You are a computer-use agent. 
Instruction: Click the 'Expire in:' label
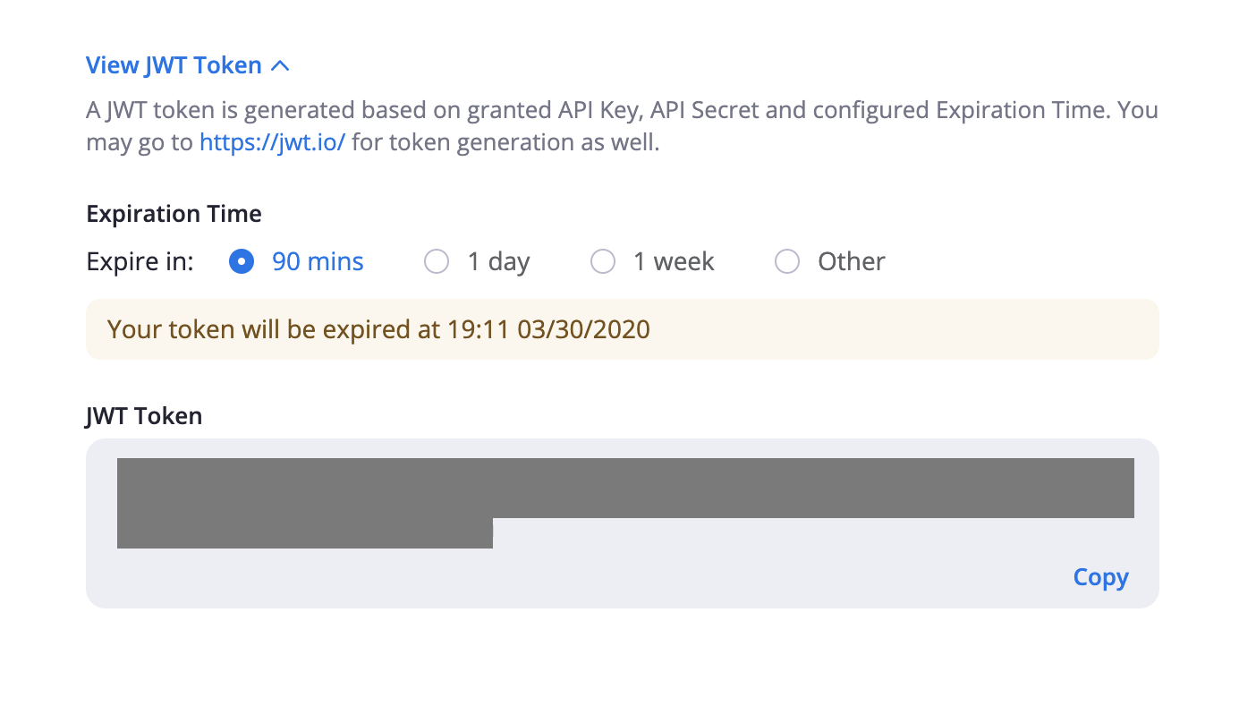[x=140, y=261]
